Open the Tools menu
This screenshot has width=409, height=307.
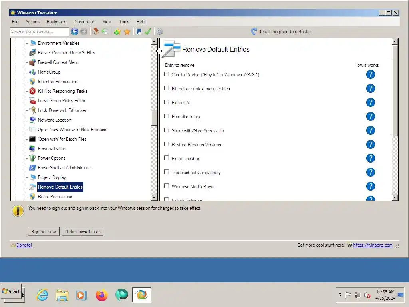pos(124,22)
